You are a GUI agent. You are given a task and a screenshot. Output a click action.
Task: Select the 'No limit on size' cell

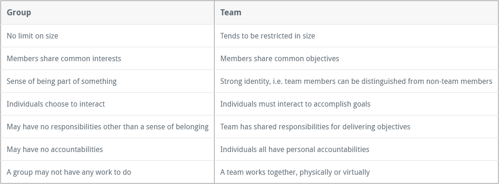107,36
